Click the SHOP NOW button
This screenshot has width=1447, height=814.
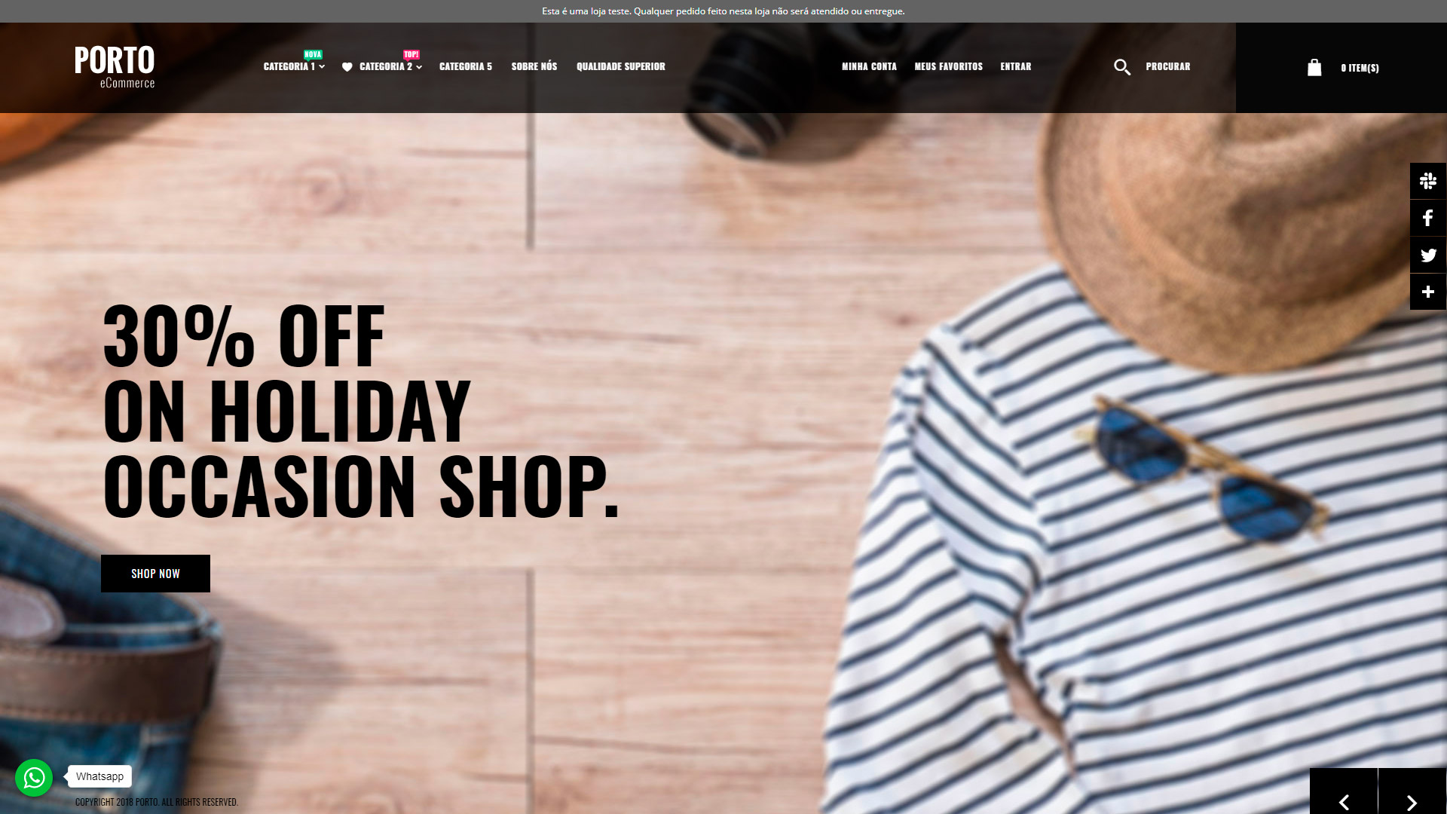[155, 574]
